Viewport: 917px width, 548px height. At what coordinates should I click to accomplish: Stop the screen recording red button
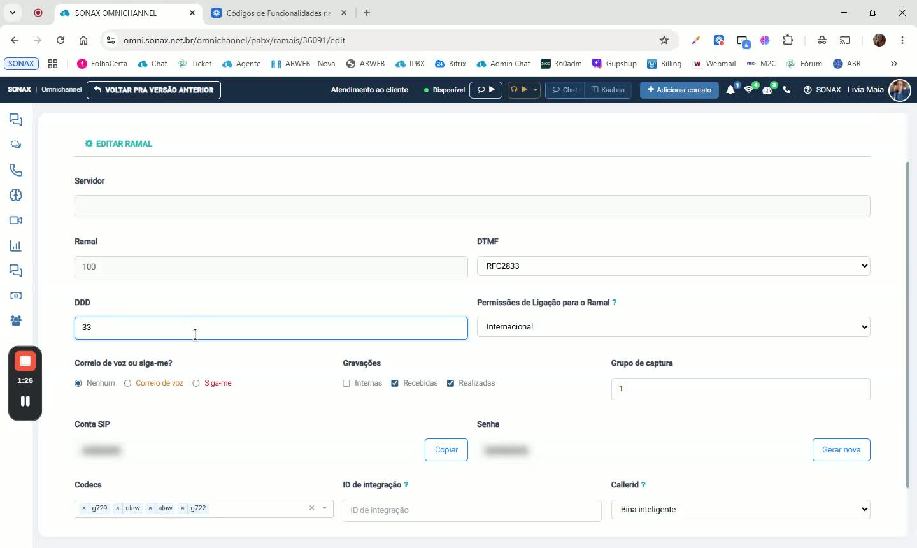(x=25, y=361)
